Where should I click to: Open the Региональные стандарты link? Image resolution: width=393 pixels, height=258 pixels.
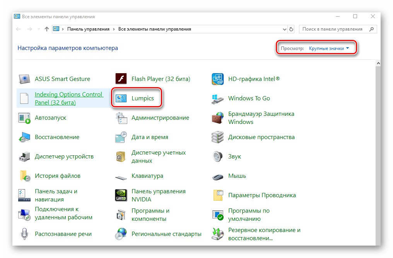click(166, 234)
